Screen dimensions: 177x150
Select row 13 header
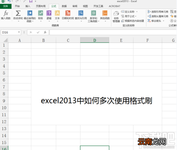coord(4,129)
